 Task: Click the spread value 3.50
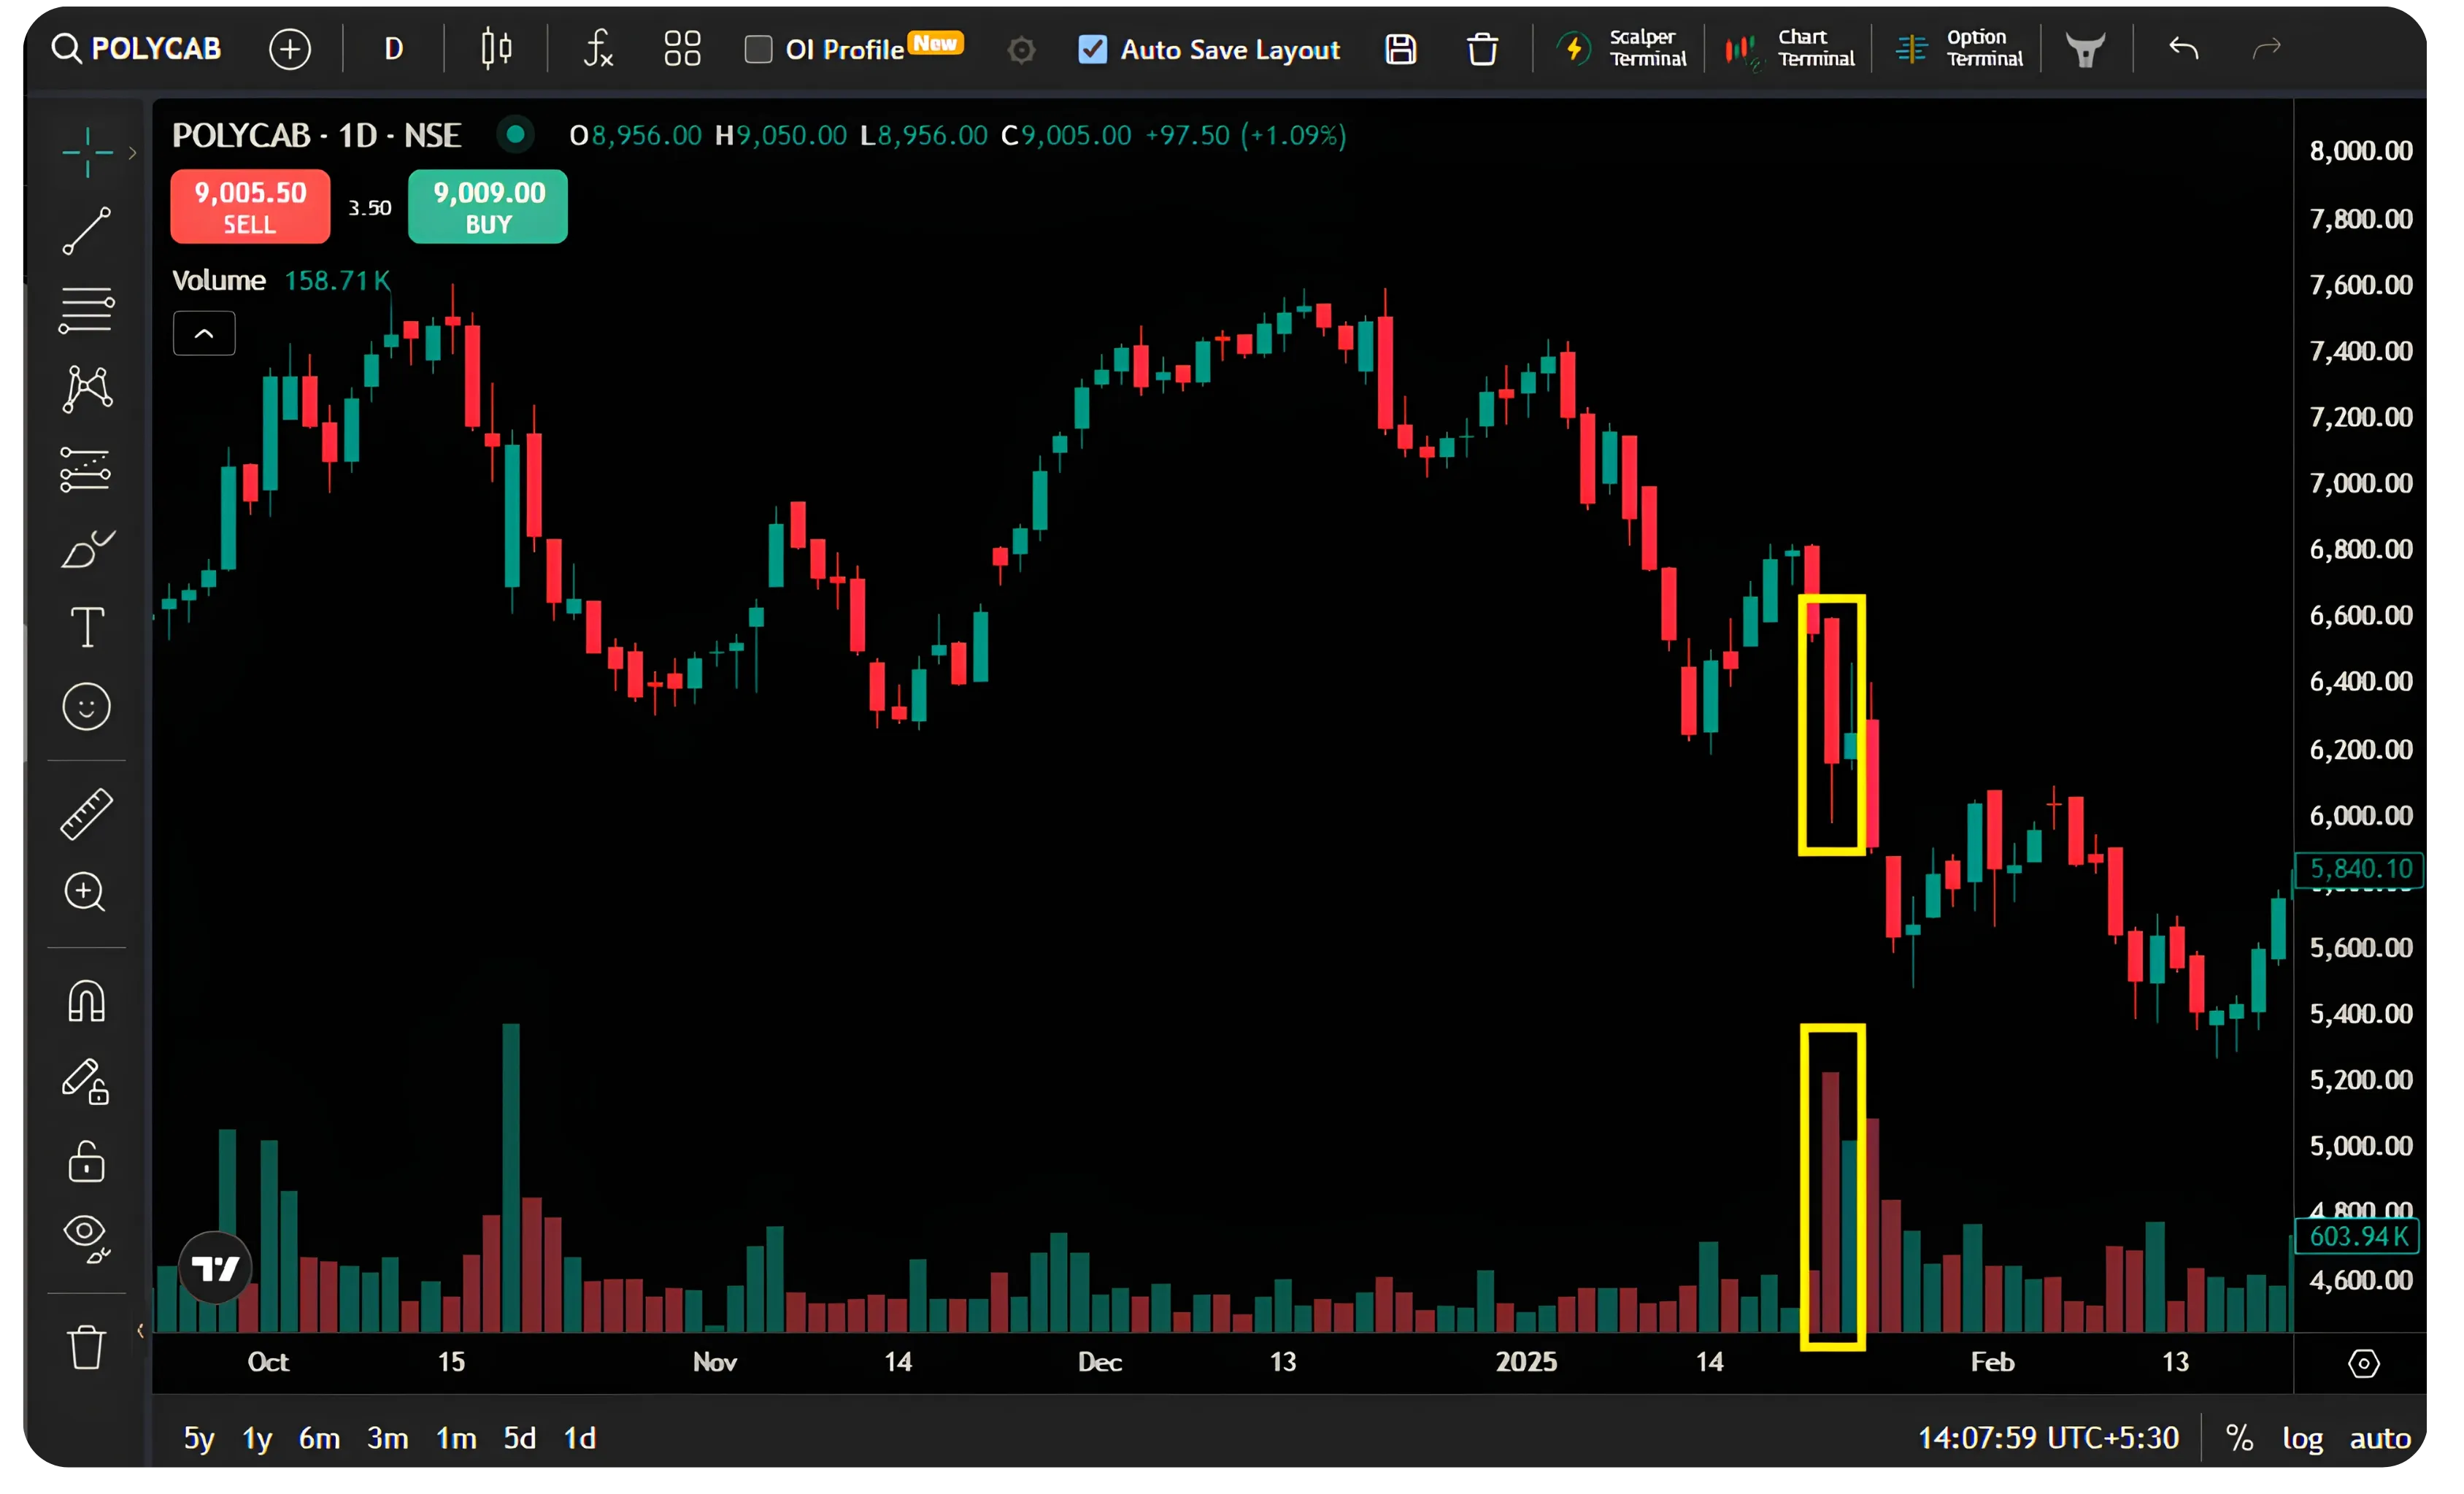click(x=369, y=208)
